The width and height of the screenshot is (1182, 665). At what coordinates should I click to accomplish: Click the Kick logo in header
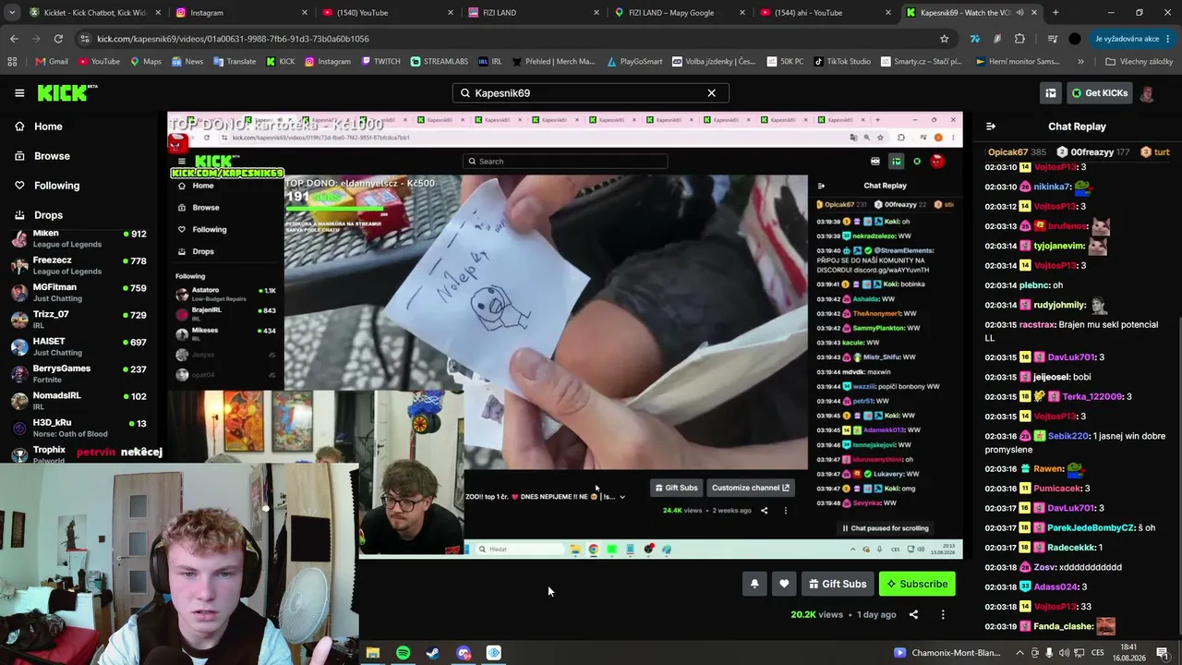point(67,92)
